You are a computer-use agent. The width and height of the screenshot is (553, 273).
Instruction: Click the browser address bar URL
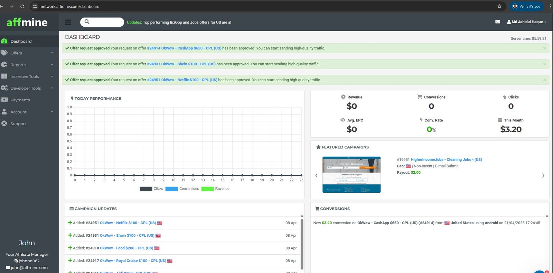pos(70,6)
